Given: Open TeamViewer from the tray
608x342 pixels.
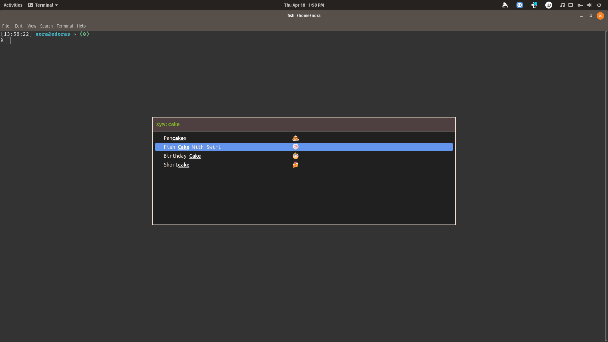Looking at the screenshot, I should click(x=520, y=5).
